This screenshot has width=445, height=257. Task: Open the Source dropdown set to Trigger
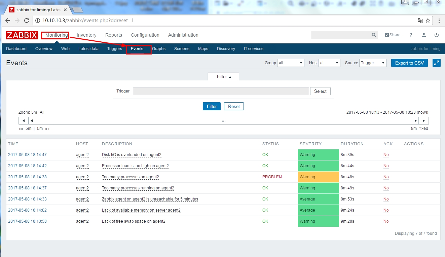[373, 63]
